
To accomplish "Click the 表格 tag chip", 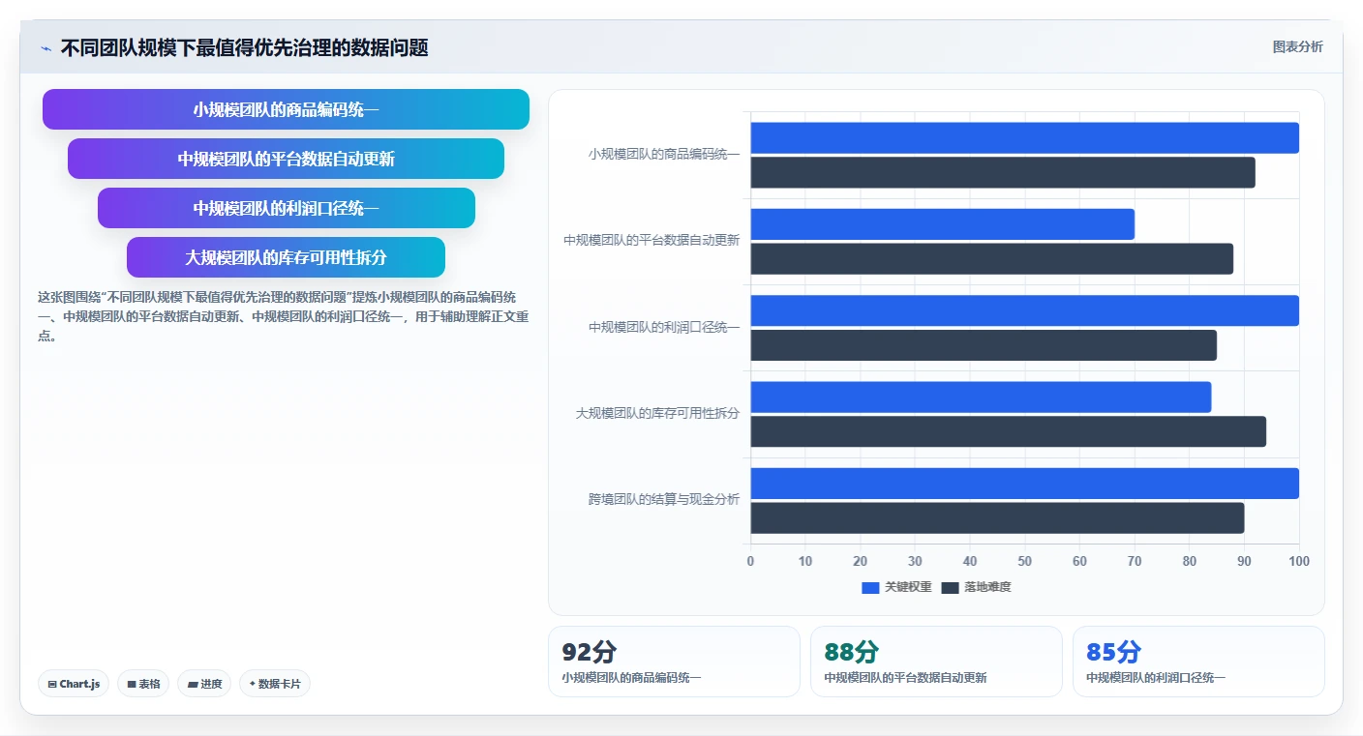I will pos(143,684).
